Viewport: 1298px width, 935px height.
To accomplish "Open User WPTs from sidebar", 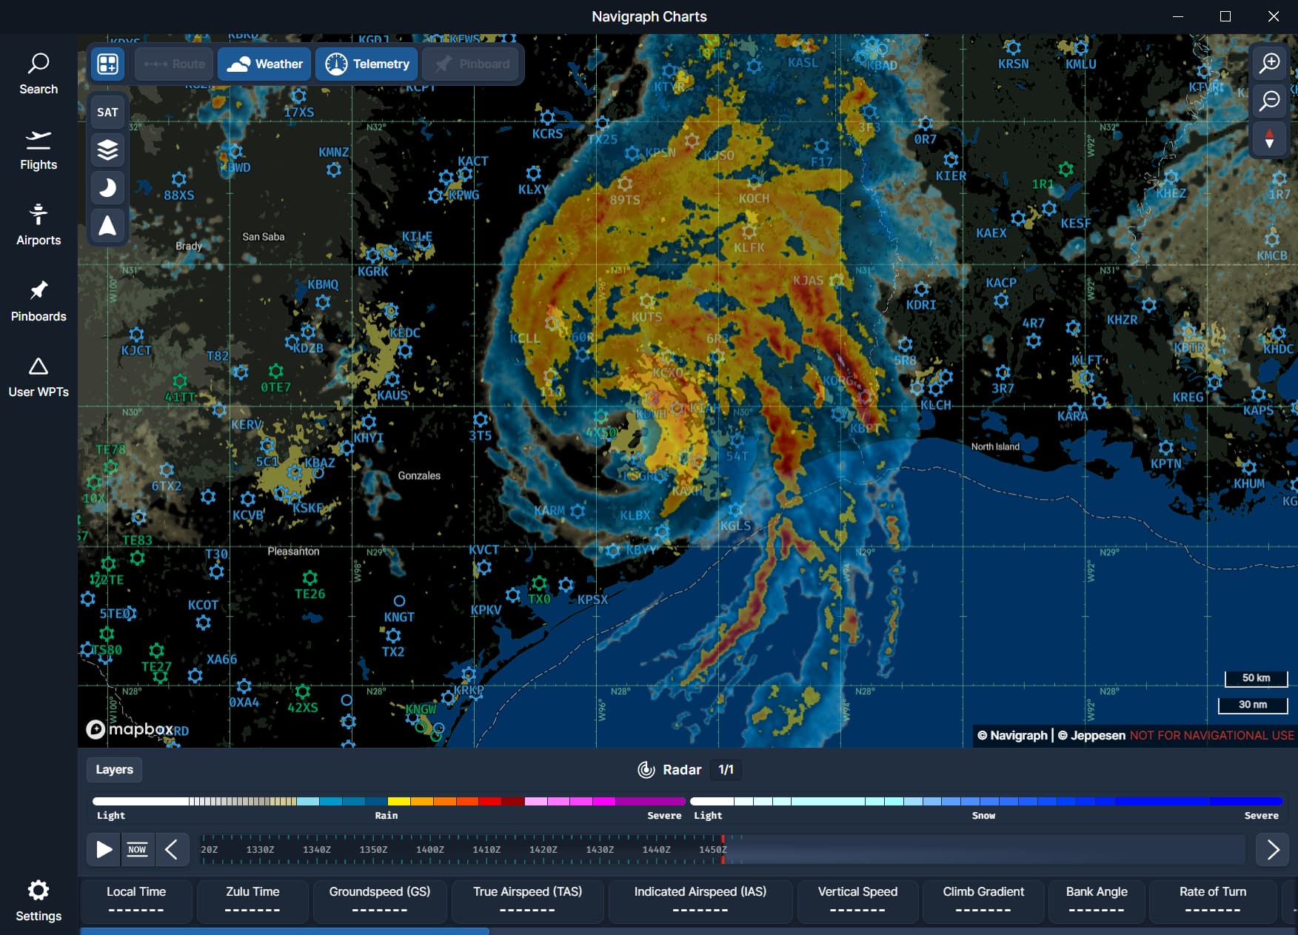I will 39,377.
